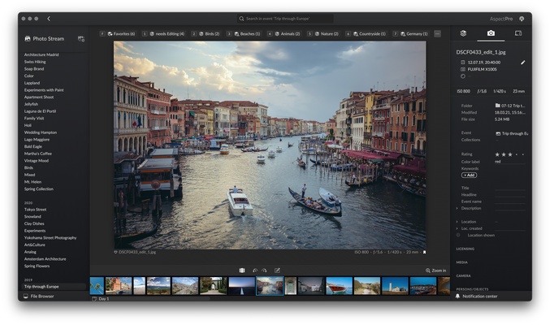Open the edit image icon below the photo
This screenshot has height=325, width=550.
(x=277, y=270)
